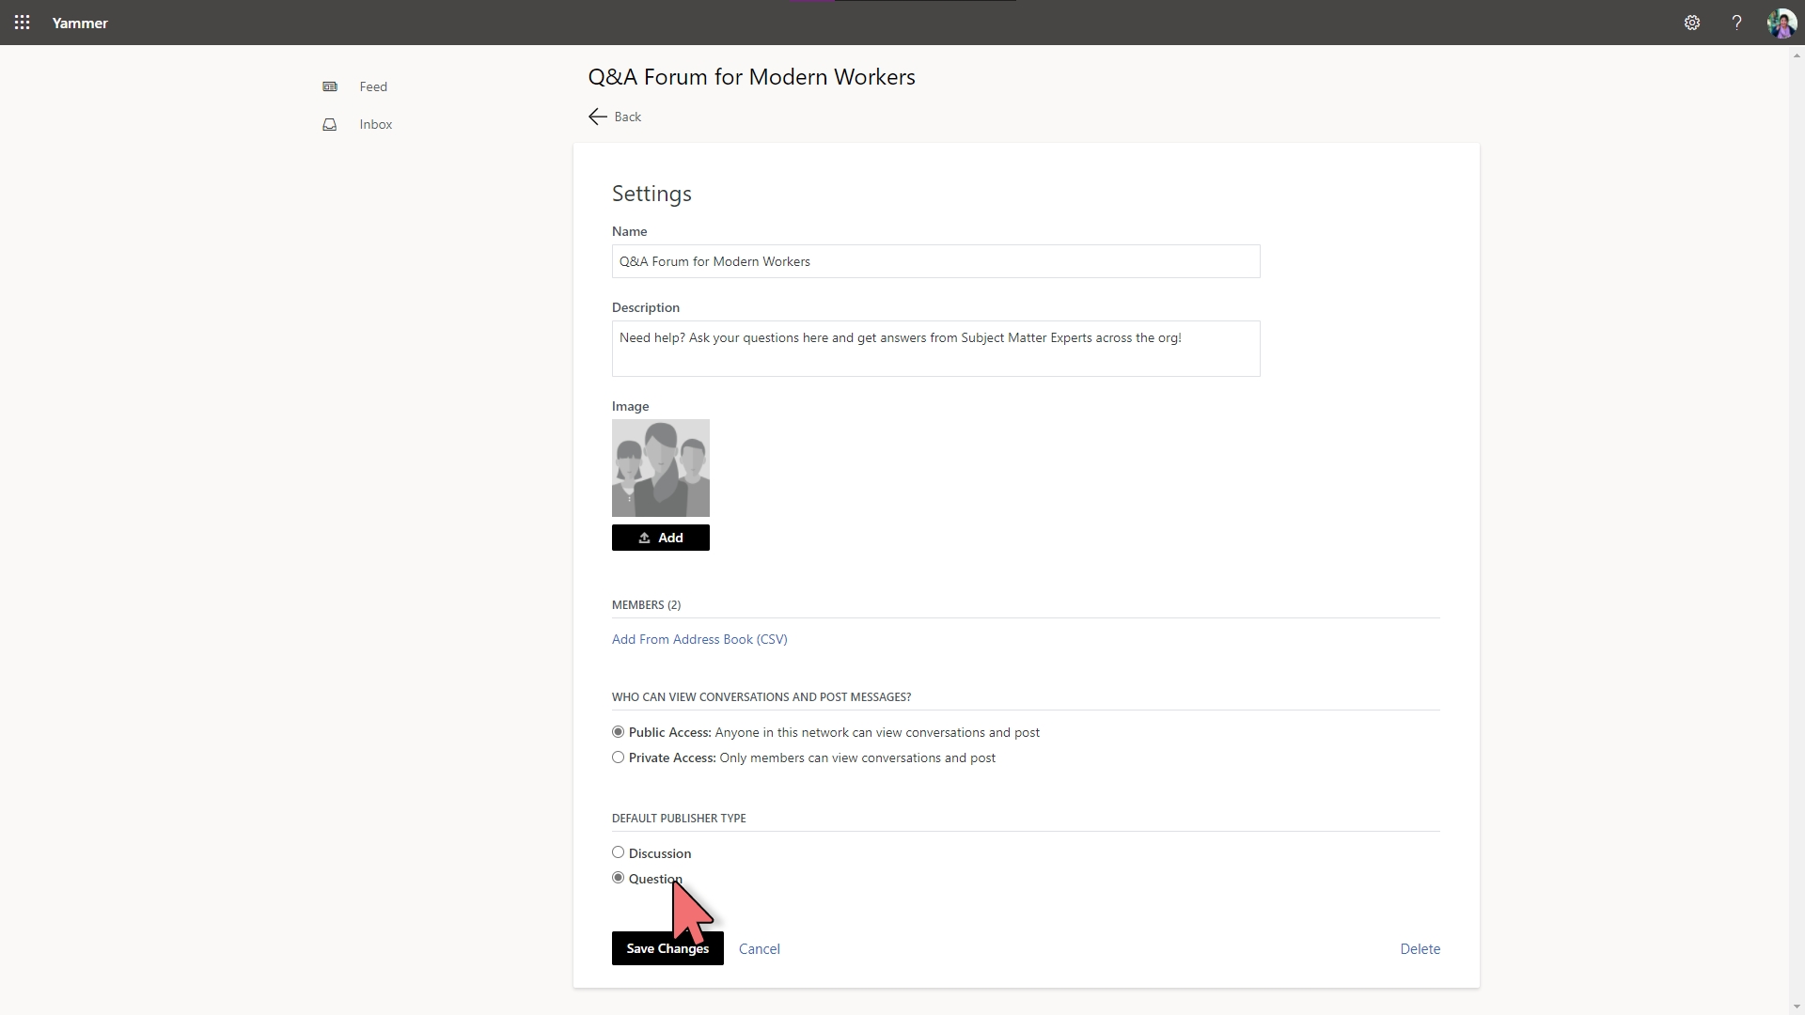1805x1015 pixels.
Task: Click the Q&A Forum title heading
Action: (x=750, y=75)
